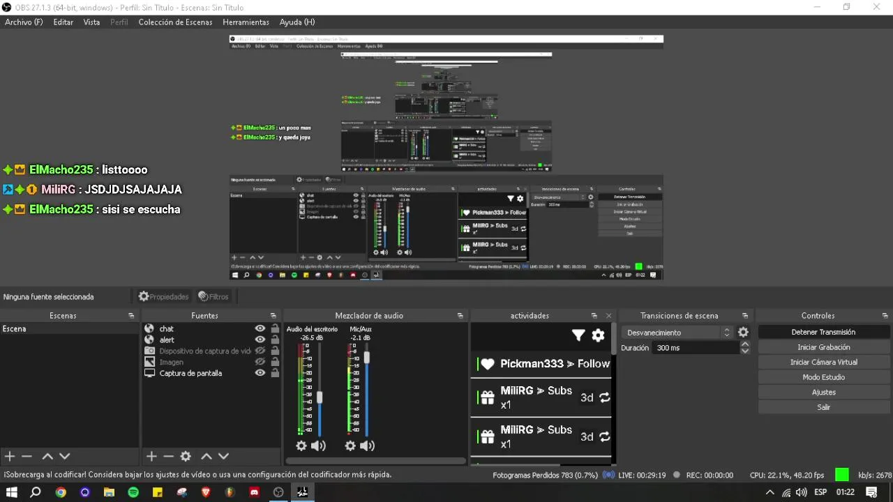This screenshot has height=502, width=893.
Task: Open Mic/Aux settings gear
Action: point(350,446)
